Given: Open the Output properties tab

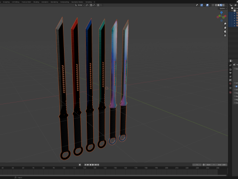Looking at the screenshot, I should tap(231, 73).
